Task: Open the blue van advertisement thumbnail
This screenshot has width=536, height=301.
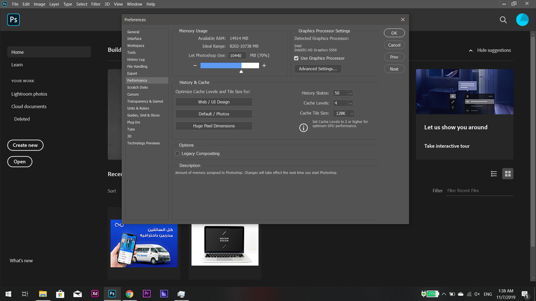Action: 144,243
